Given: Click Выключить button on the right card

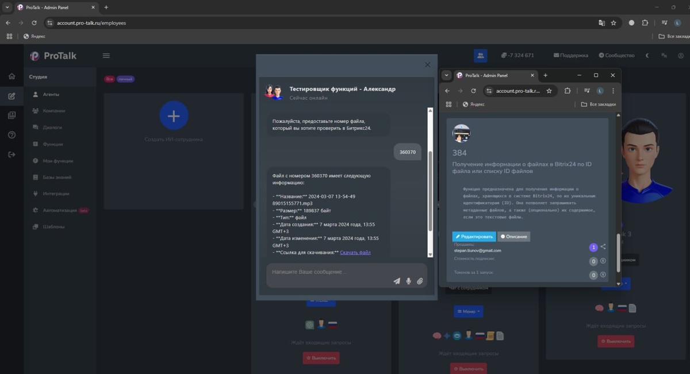Looking at the screenshot, I should (x=616, y=341).
